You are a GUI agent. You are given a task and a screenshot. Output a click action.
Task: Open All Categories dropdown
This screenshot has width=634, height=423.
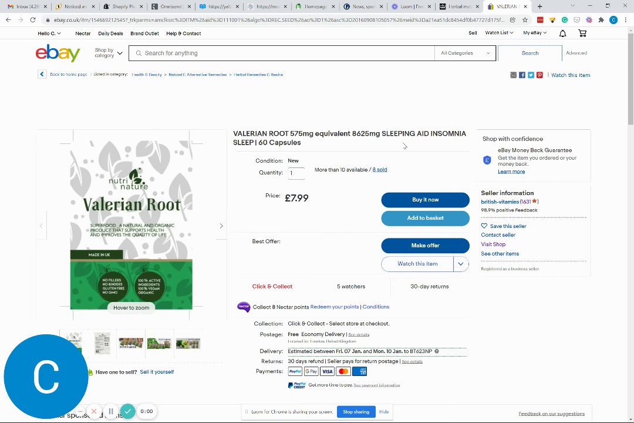pos(465,53)
